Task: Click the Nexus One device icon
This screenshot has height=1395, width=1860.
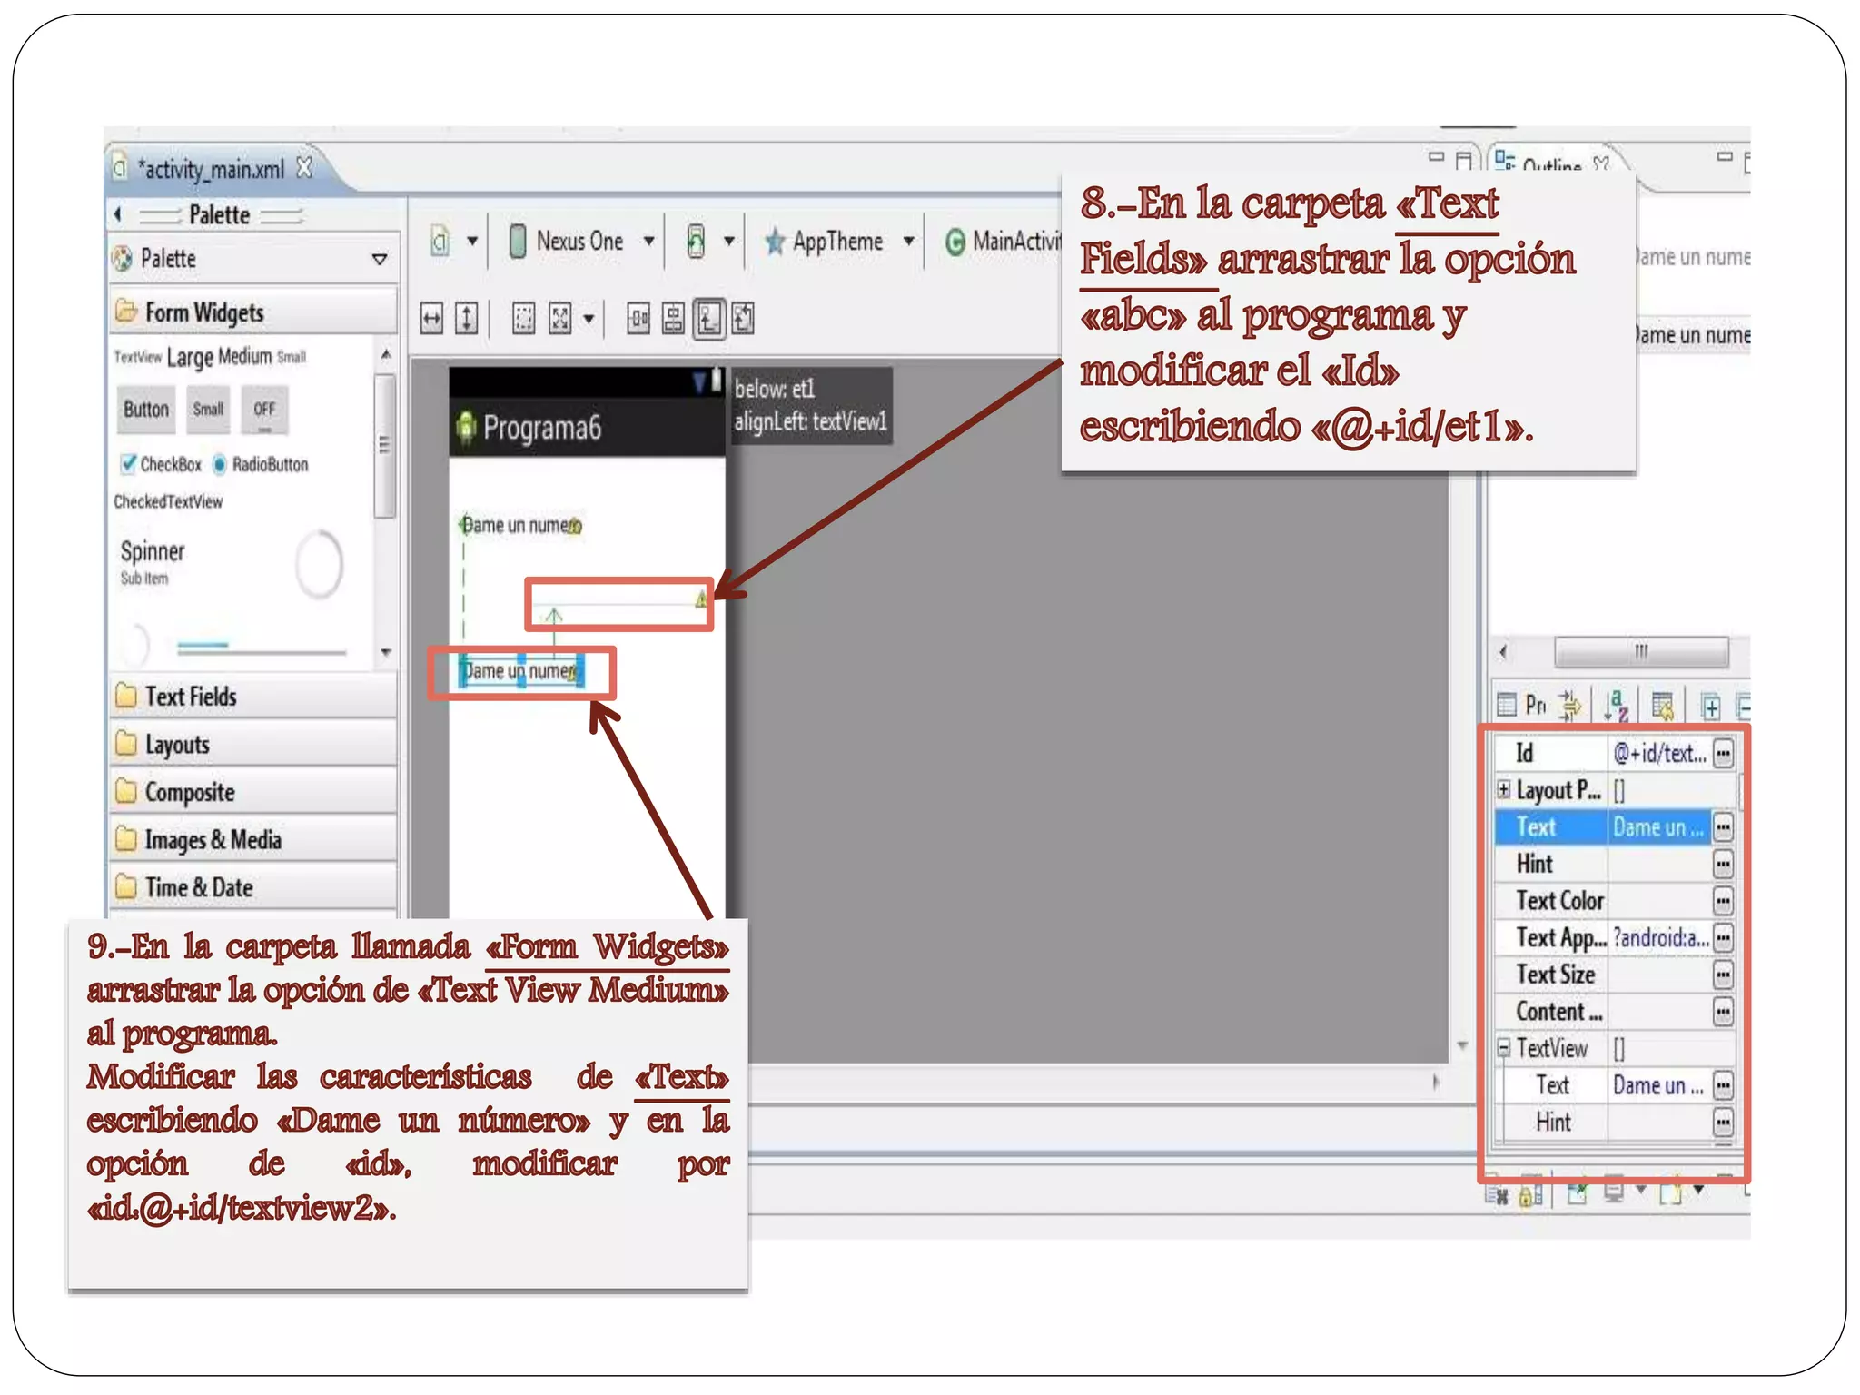Action: pos(518,242)
